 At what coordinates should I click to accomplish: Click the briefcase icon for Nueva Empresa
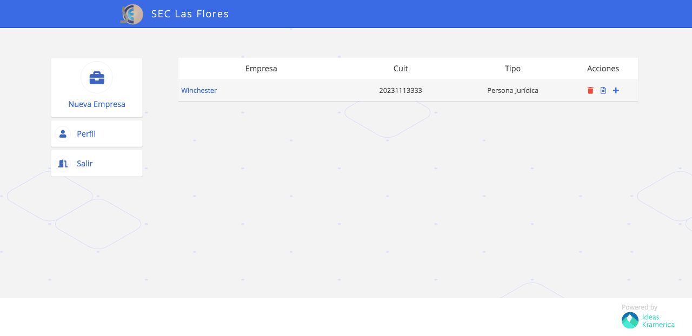[x=97, y=77]
